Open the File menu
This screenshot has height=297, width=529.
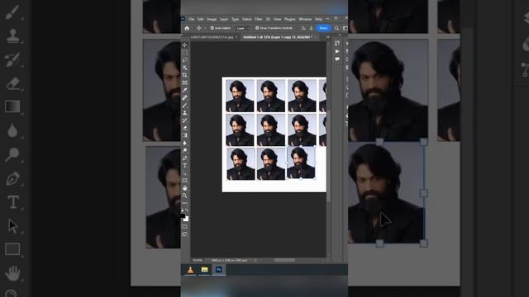192,19
